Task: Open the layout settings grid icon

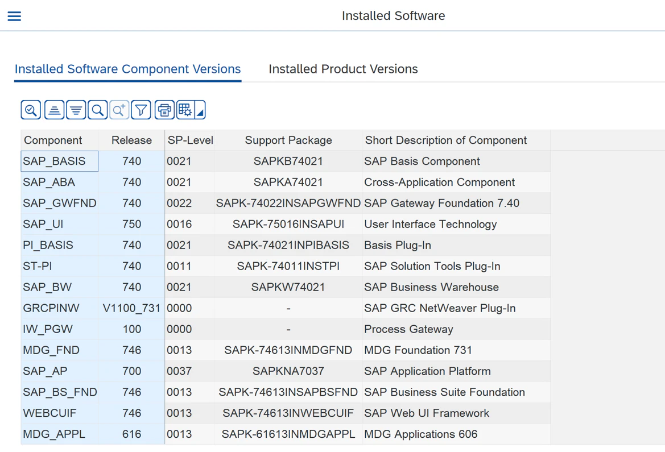Action: [x=185, y=110]
